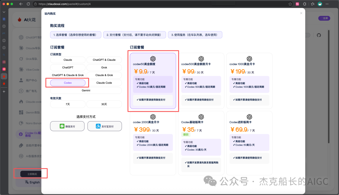Open Grok车队 in the sidebar
This screenshot has width=339, height=195.
29,59
